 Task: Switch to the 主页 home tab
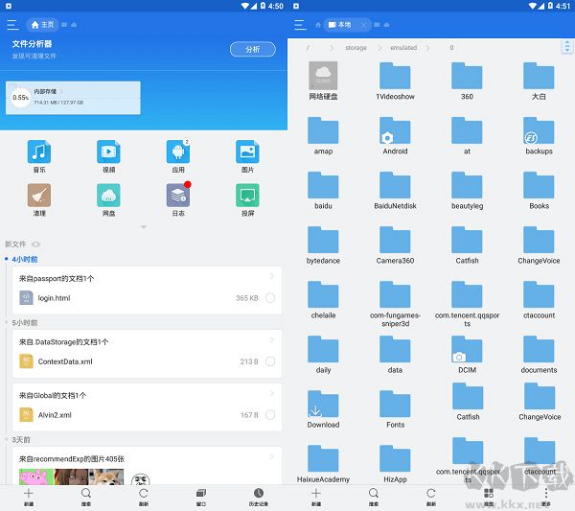(x=42, y=25)
